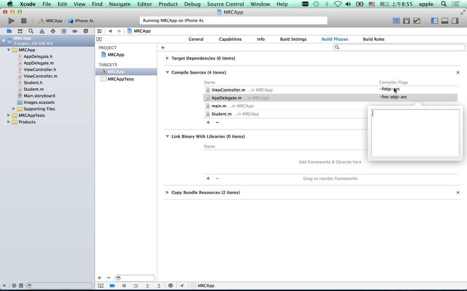Viewport: 467px width, 291px height.
Task: Remove selected file from Compile Sources
Action: click(217, 123)
